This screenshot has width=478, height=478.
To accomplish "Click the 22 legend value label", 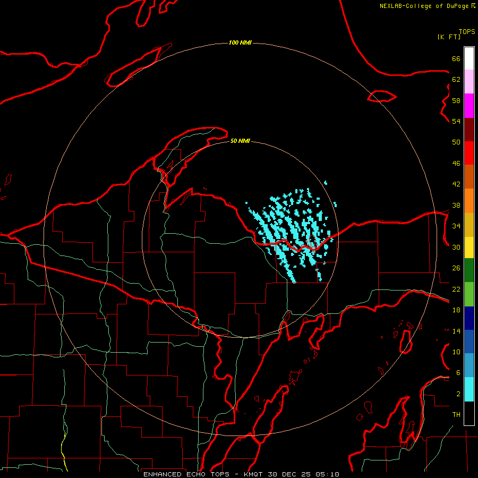I will pos(456,289).
